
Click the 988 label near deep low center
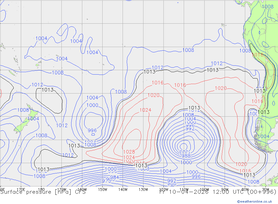pyautogui.click(x=186, y=156)
